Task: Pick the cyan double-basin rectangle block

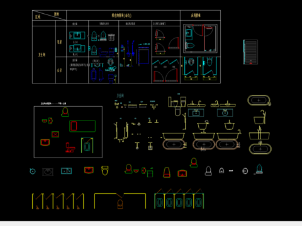Action: tap(66, 171)
